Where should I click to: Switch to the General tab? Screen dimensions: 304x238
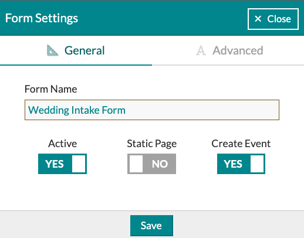[x=76, y=50]
